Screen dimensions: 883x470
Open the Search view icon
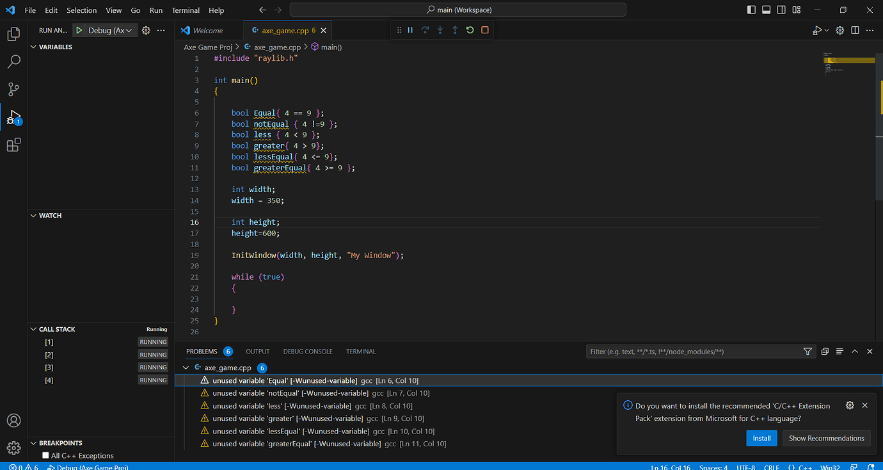tap(13, 61)
